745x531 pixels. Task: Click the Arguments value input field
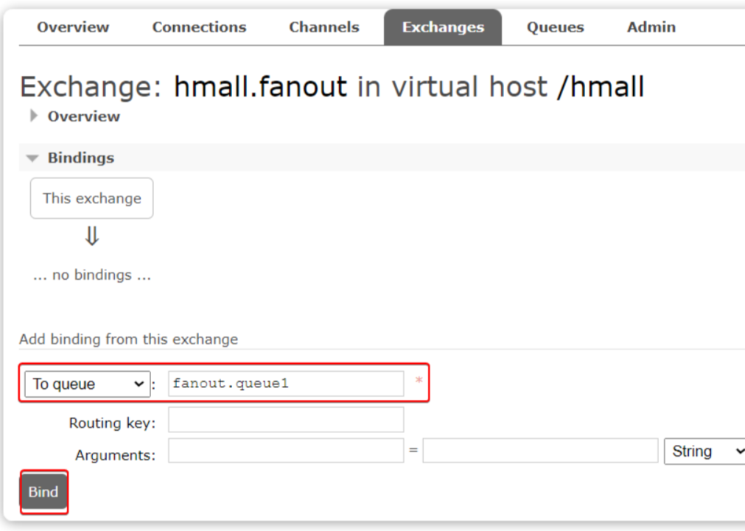(539, 451)
